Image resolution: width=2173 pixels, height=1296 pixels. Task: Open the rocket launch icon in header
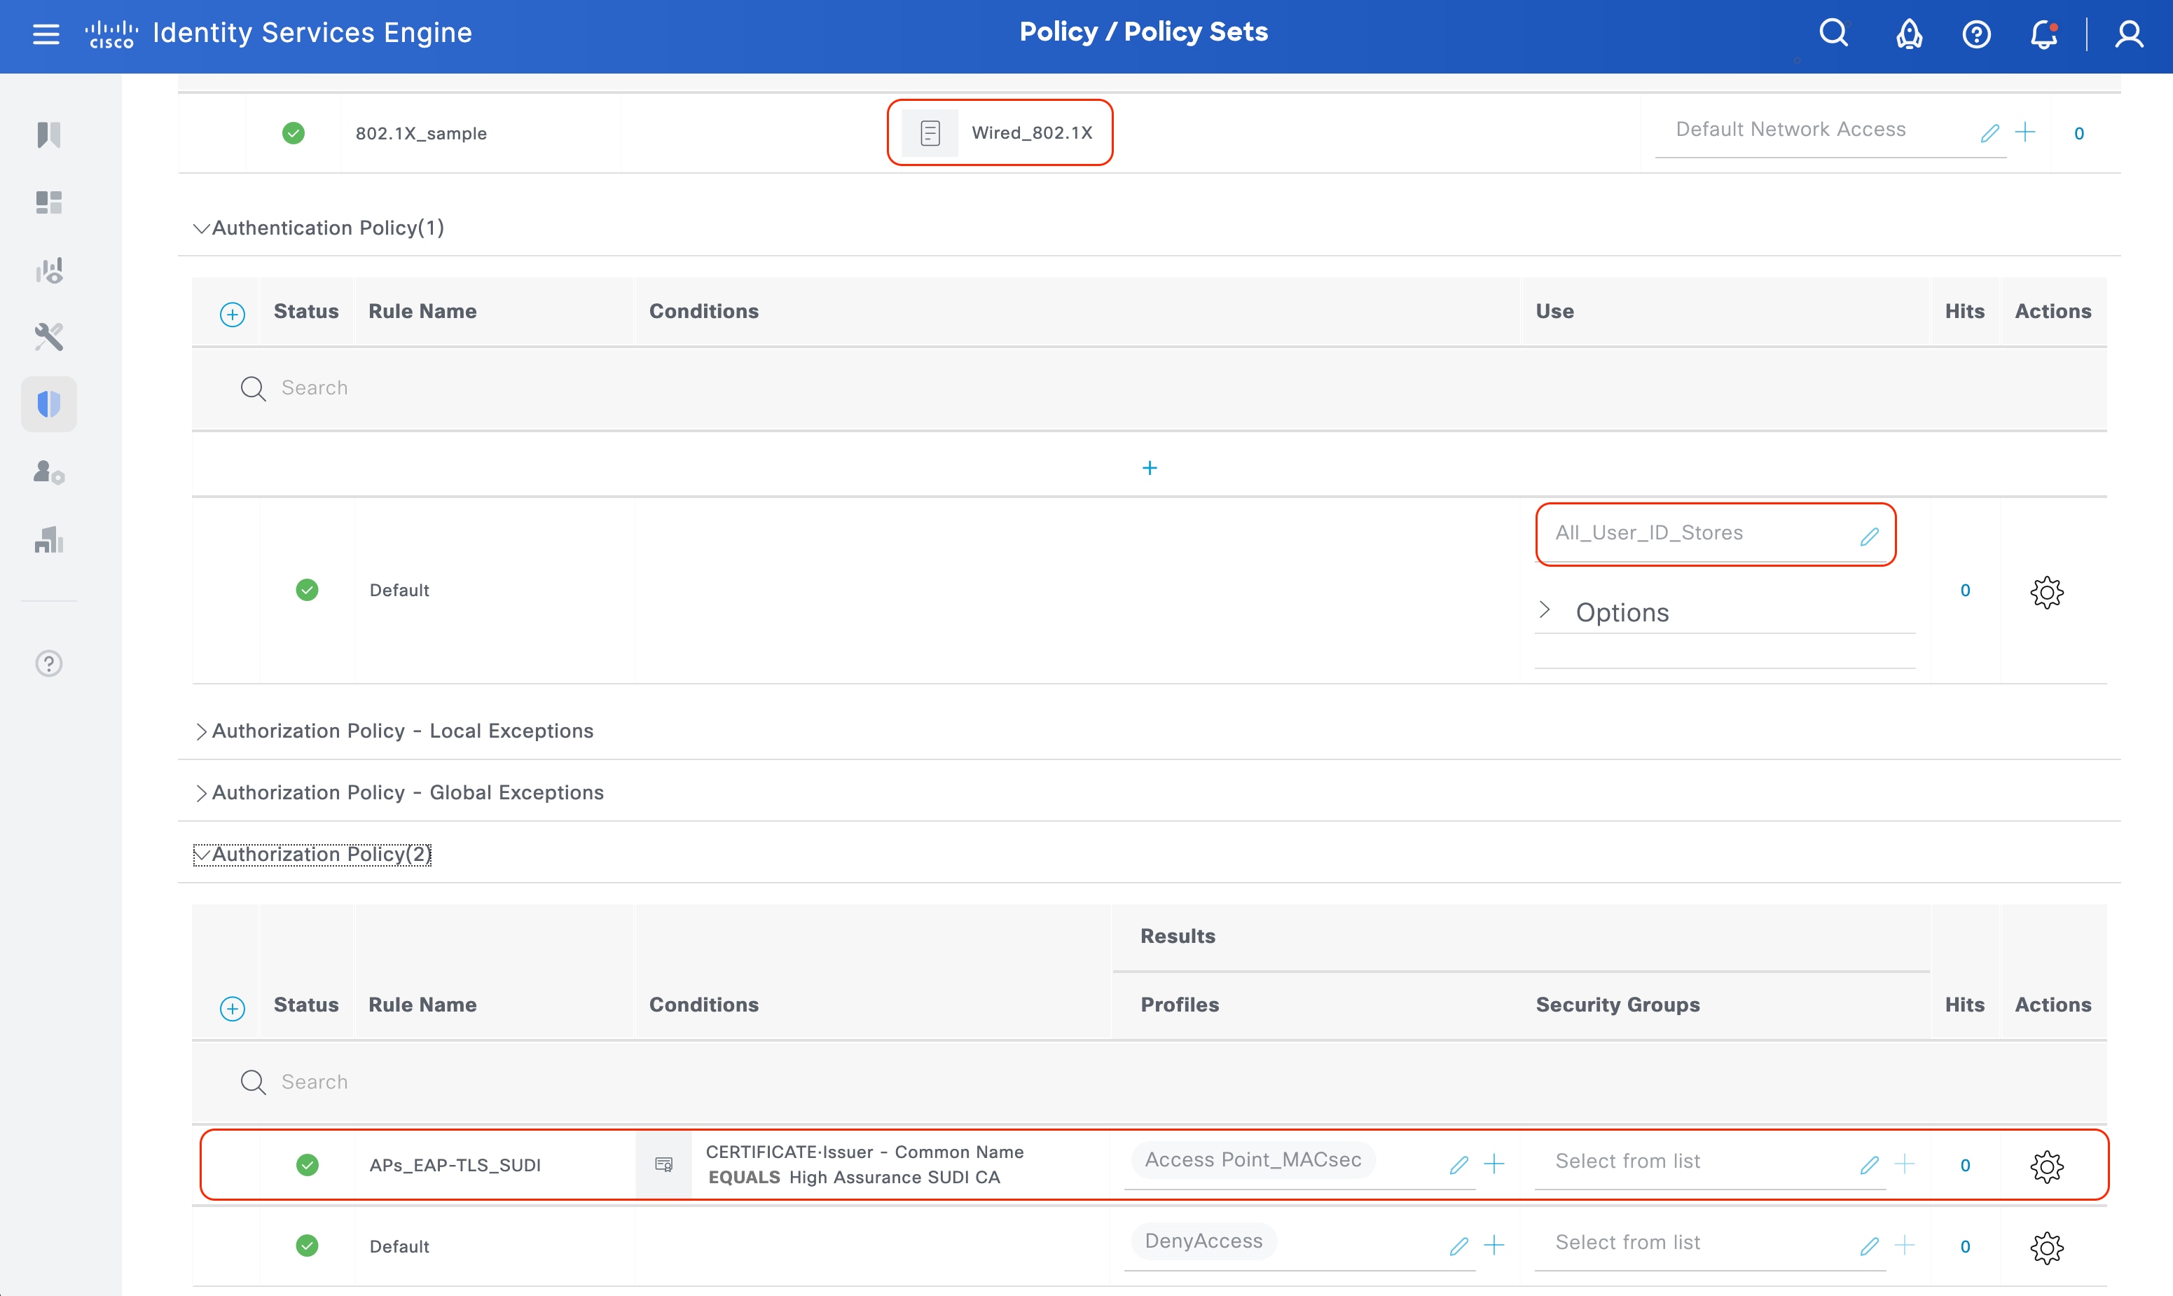[1908, 34]
